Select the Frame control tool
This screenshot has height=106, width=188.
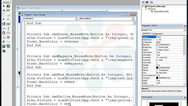click(4, 15)
